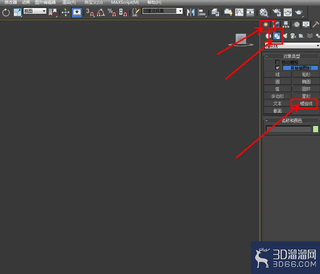Select the Cameras category icon

(x=293, y=36)
